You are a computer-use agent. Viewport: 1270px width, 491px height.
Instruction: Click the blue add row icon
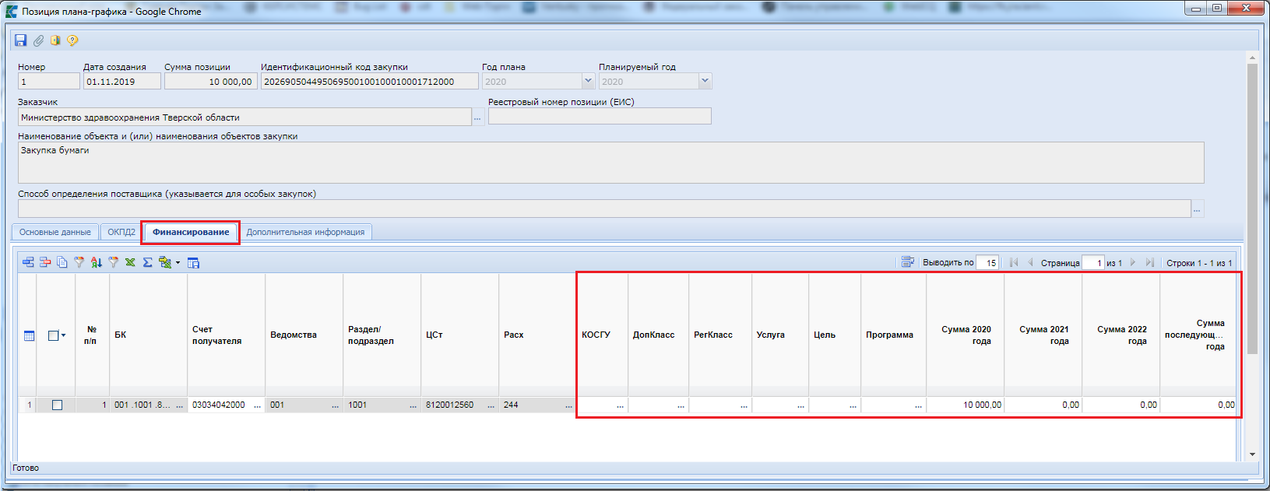pyautogui.click(x=28, y=262)
